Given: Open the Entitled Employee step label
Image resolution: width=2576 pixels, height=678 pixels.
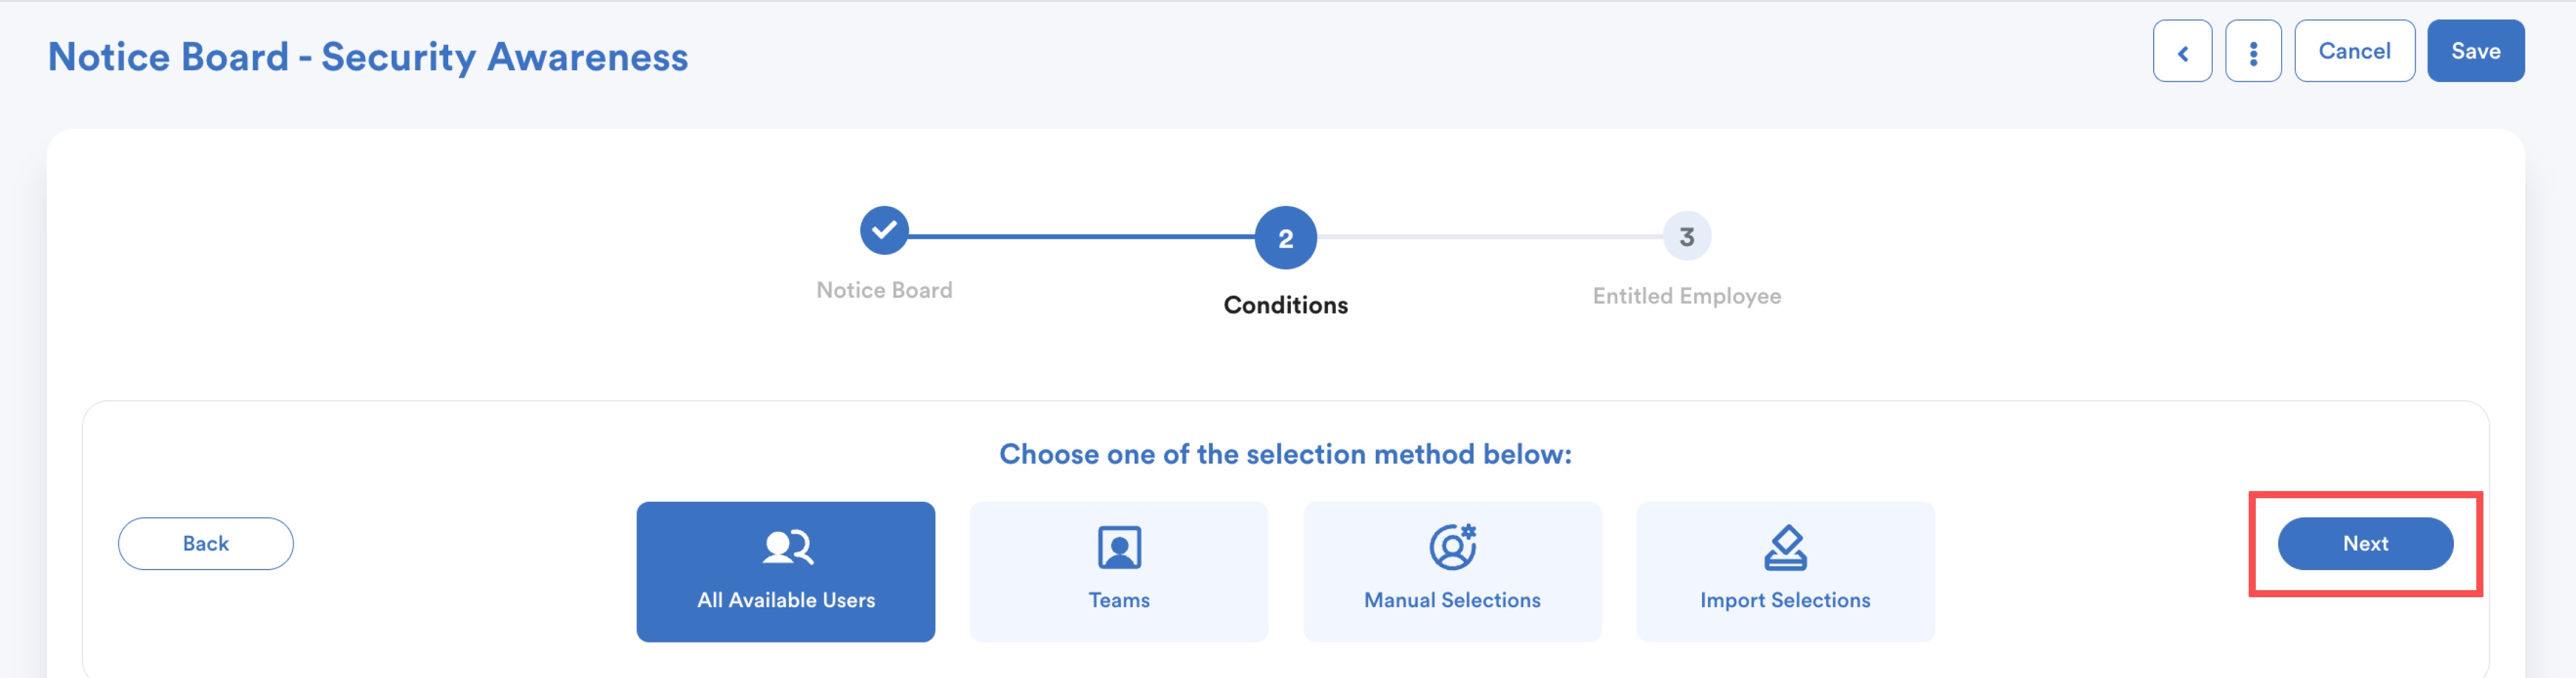Looking at the screenshot, I should [x=1686, y=296].
